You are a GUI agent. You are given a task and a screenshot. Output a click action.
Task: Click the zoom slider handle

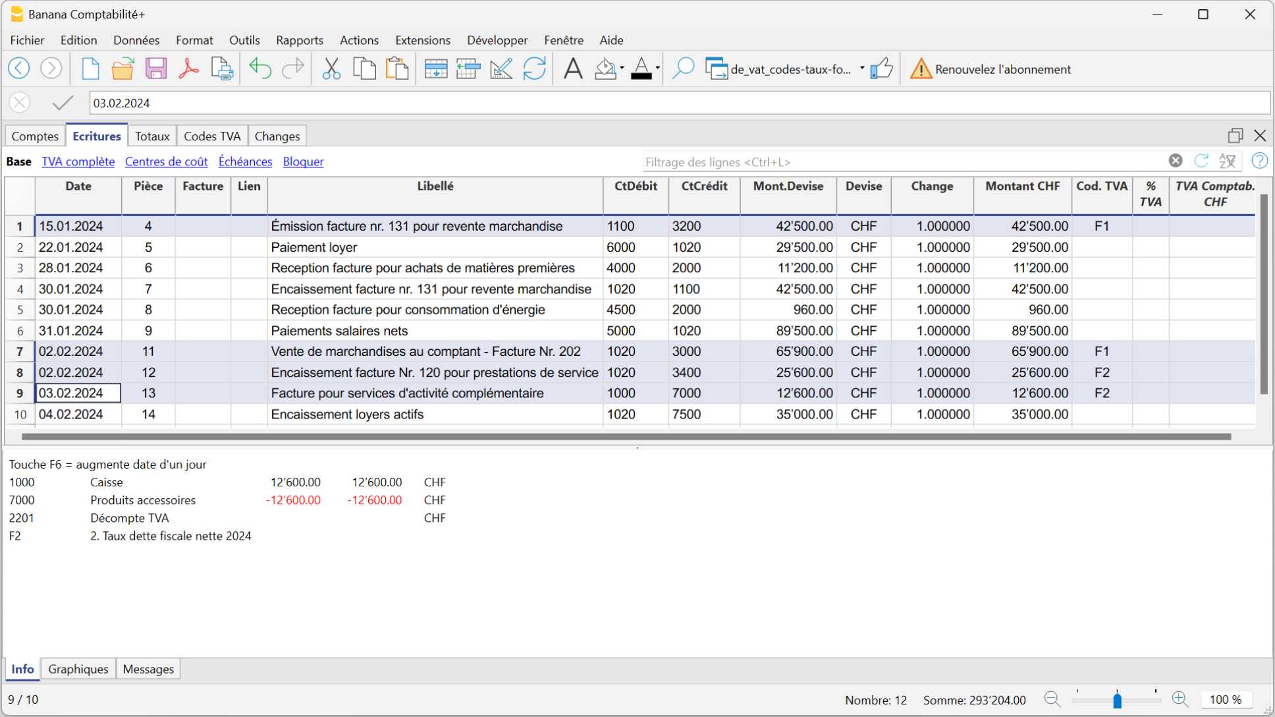(1117, 700)
